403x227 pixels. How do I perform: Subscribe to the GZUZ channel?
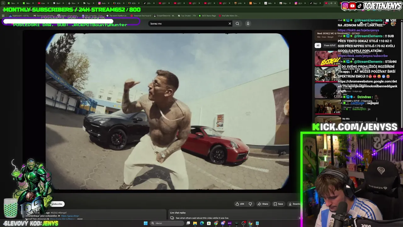pos(57,204)
